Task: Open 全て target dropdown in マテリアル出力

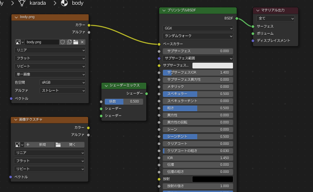Action: (275, 19)
